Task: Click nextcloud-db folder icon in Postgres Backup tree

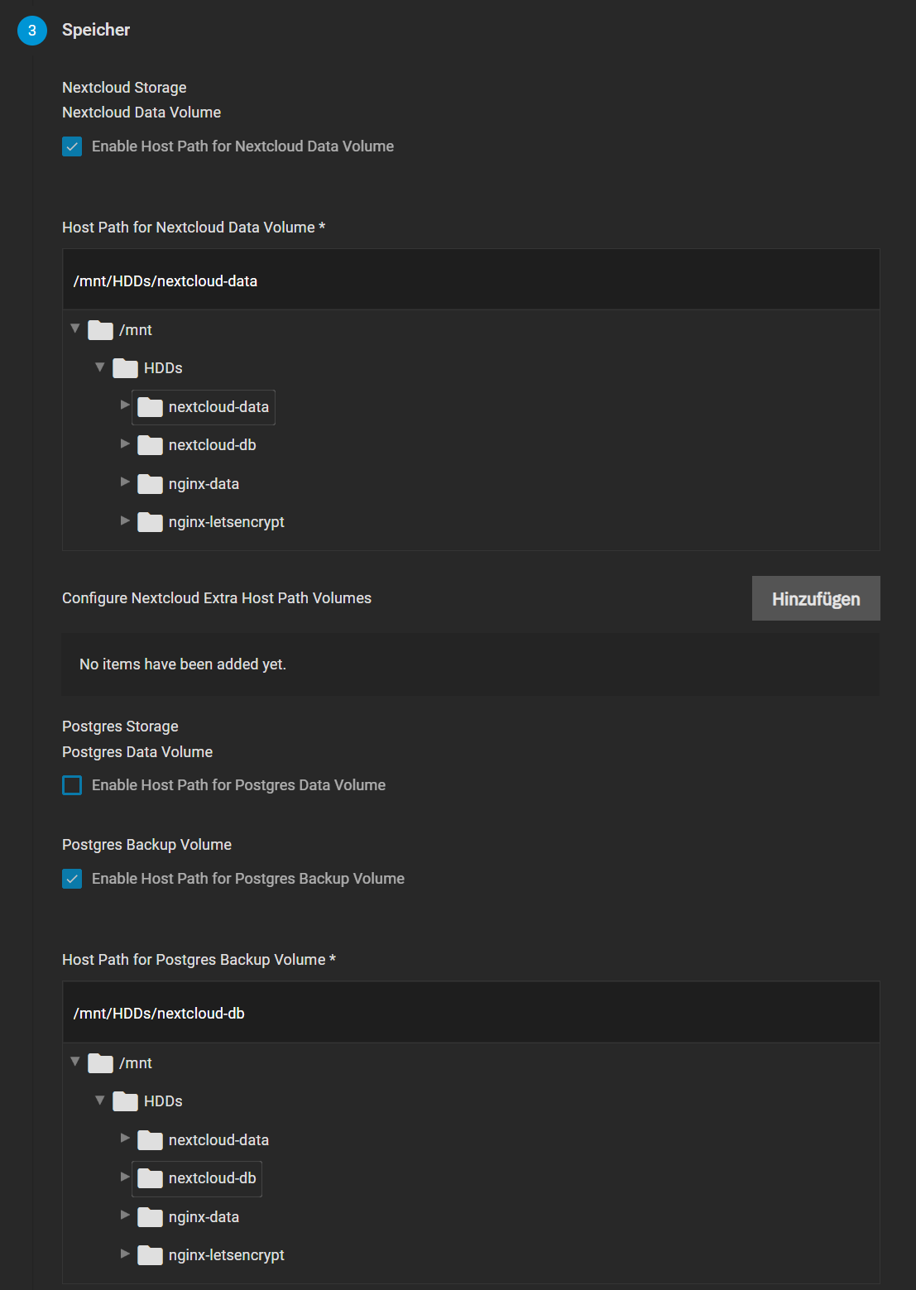Action: pos(150,1178)
